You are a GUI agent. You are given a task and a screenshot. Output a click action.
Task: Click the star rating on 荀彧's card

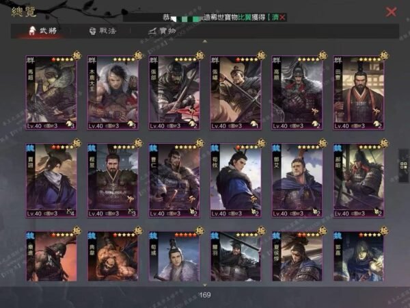185,235
